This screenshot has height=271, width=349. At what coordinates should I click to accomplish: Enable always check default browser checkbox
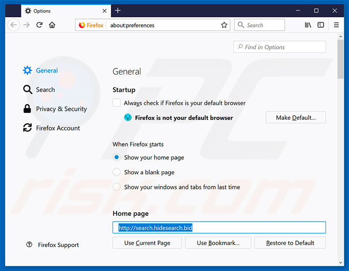(117, 103)
